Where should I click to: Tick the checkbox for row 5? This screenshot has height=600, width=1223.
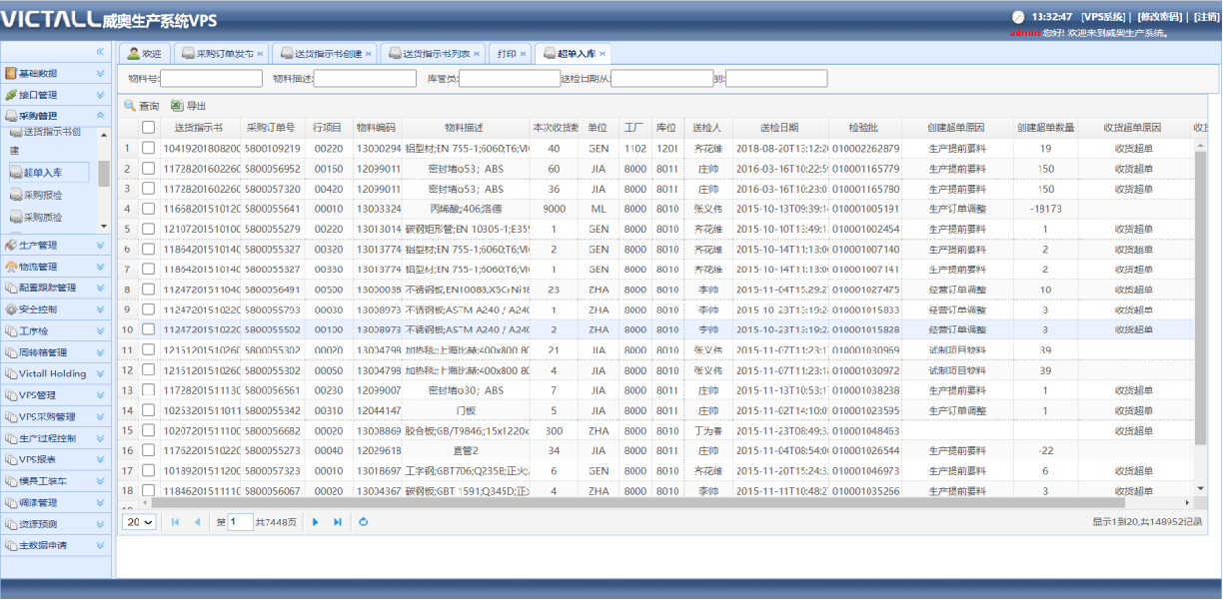(148, 230)
